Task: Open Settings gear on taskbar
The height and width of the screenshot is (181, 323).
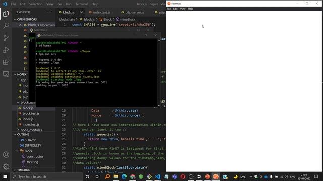Action: point(199,176)
